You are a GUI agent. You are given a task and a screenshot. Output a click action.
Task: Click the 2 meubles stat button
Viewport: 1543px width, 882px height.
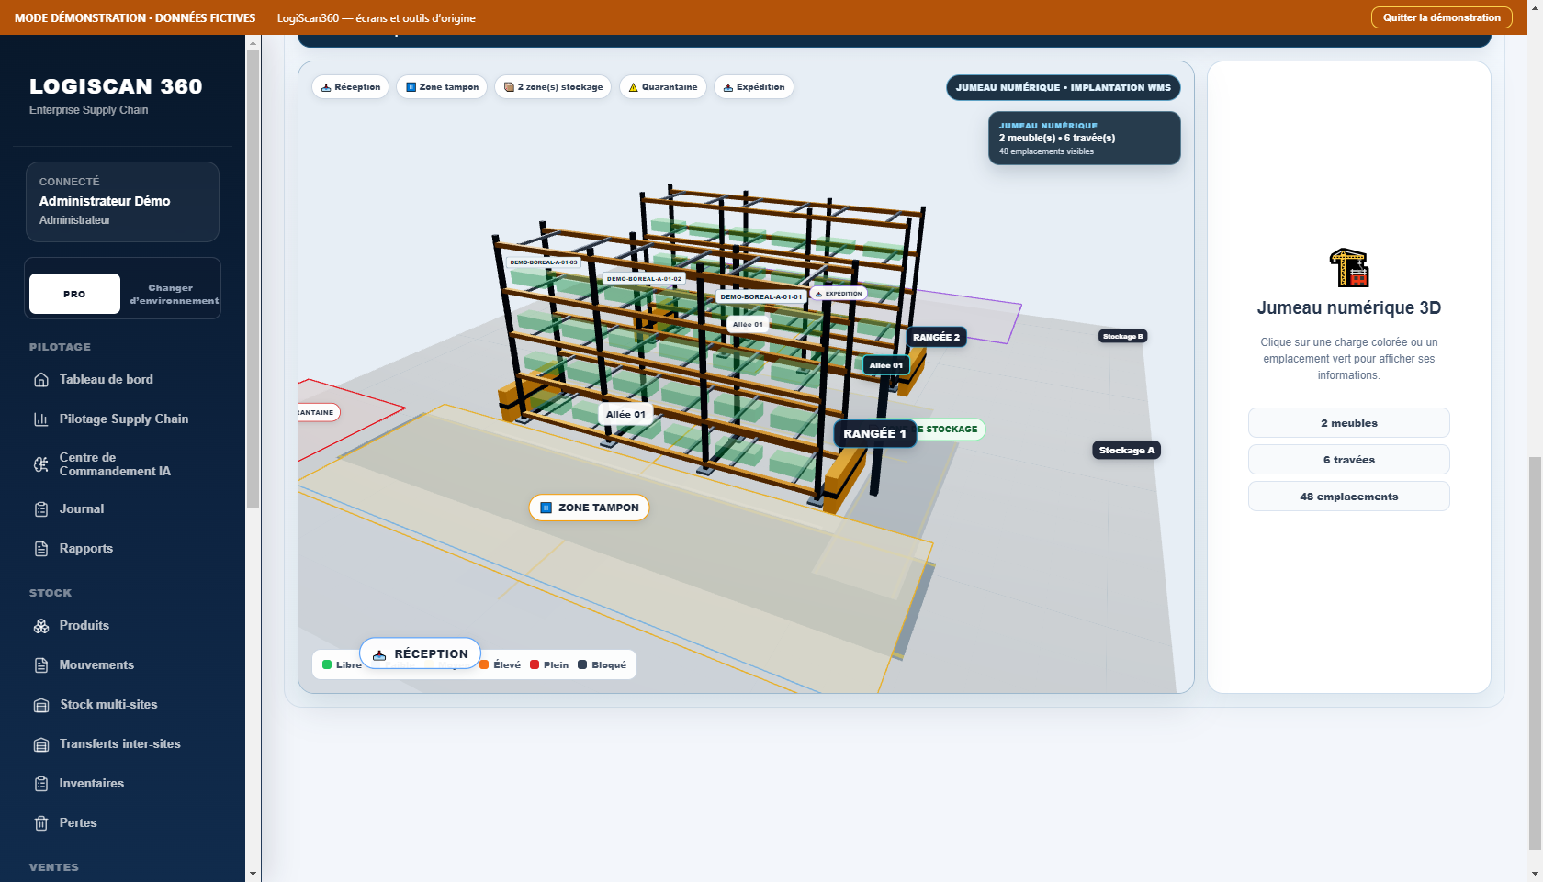(x=1348, y=423)
